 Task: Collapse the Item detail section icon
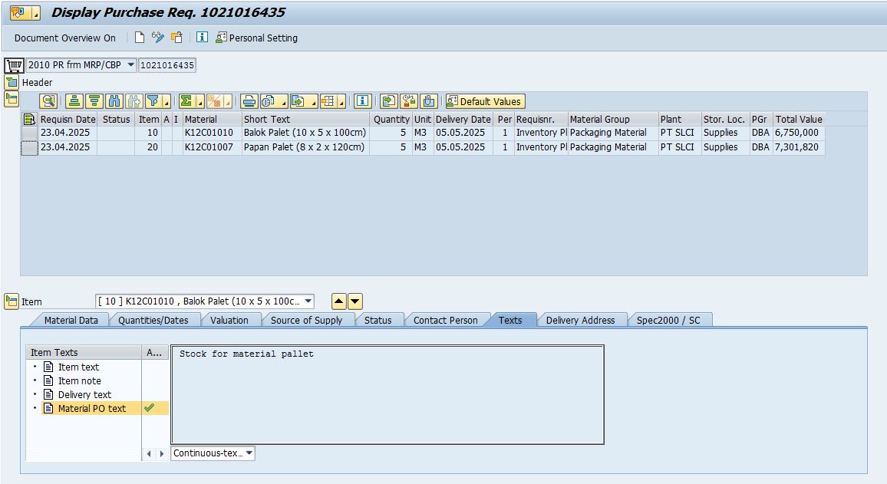click(12, 301)
